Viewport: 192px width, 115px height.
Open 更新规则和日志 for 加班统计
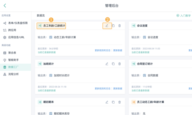pos(103,89)
